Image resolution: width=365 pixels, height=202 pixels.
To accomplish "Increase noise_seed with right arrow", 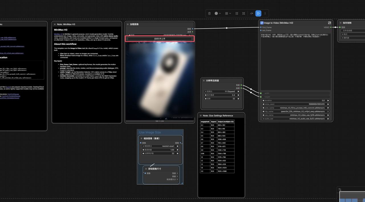I will (x=328, y=104).
